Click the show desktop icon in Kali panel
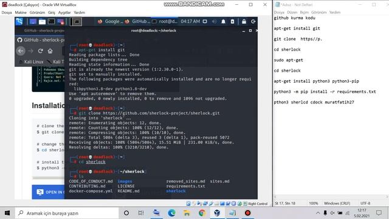389x219 pixels. tap(33, 22)
